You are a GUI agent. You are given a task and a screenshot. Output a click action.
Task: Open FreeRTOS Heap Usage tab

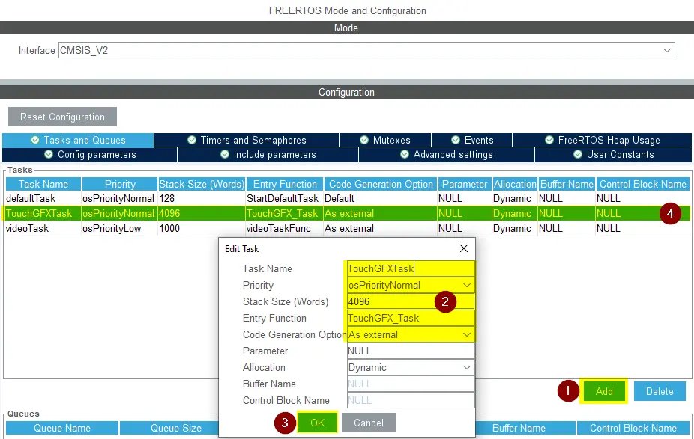[x=602, y=140]
